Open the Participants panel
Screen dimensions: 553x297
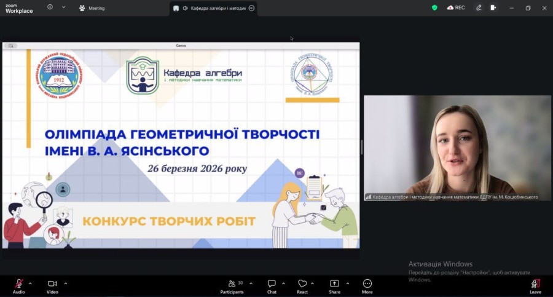coord(232,286)
